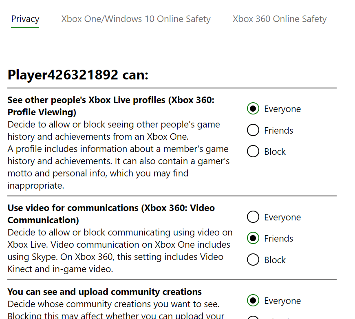The image size is (355, 319).
Task: Click the Player426321892 gamertag heading
Action: tap(78, 75)
